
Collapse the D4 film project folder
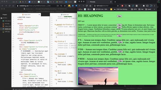point(4,18)
